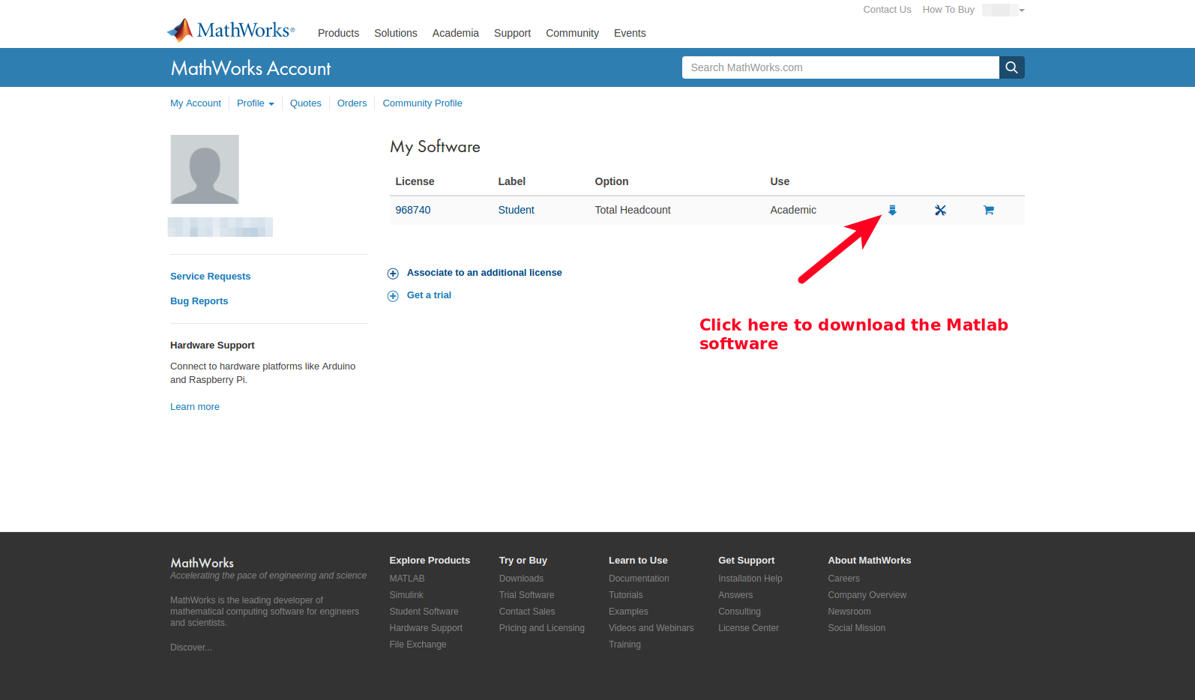Click the Student label link
Viewport: 1195px width, 700px height.
[x=516, y=210]
